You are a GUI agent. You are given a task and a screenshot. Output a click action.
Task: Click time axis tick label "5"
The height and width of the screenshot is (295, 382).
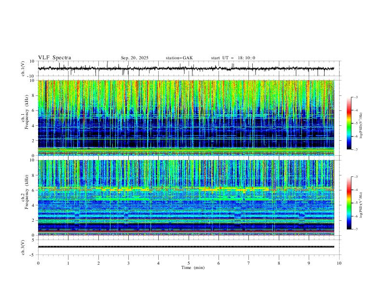pos(189,263)
